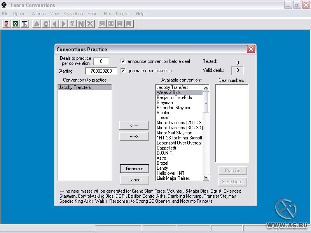Click the top-only hand layout toolbar icon
Screen dimensions: 311x233
pos(120,24)
